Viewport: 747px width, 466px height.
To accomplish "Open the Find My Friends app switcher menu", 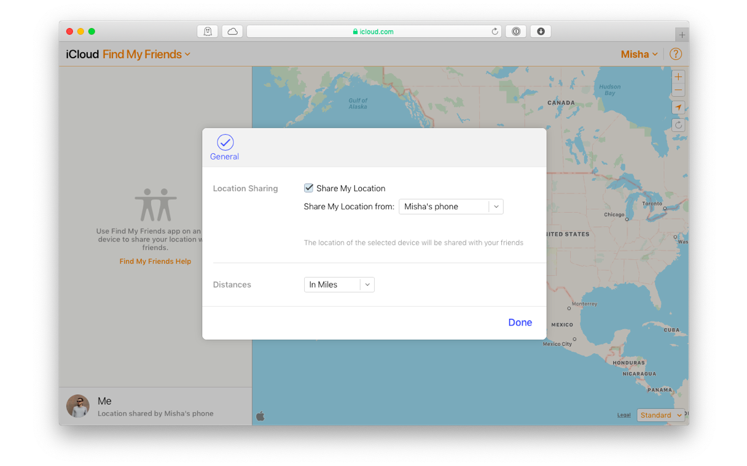I will (x=146, y=54).
